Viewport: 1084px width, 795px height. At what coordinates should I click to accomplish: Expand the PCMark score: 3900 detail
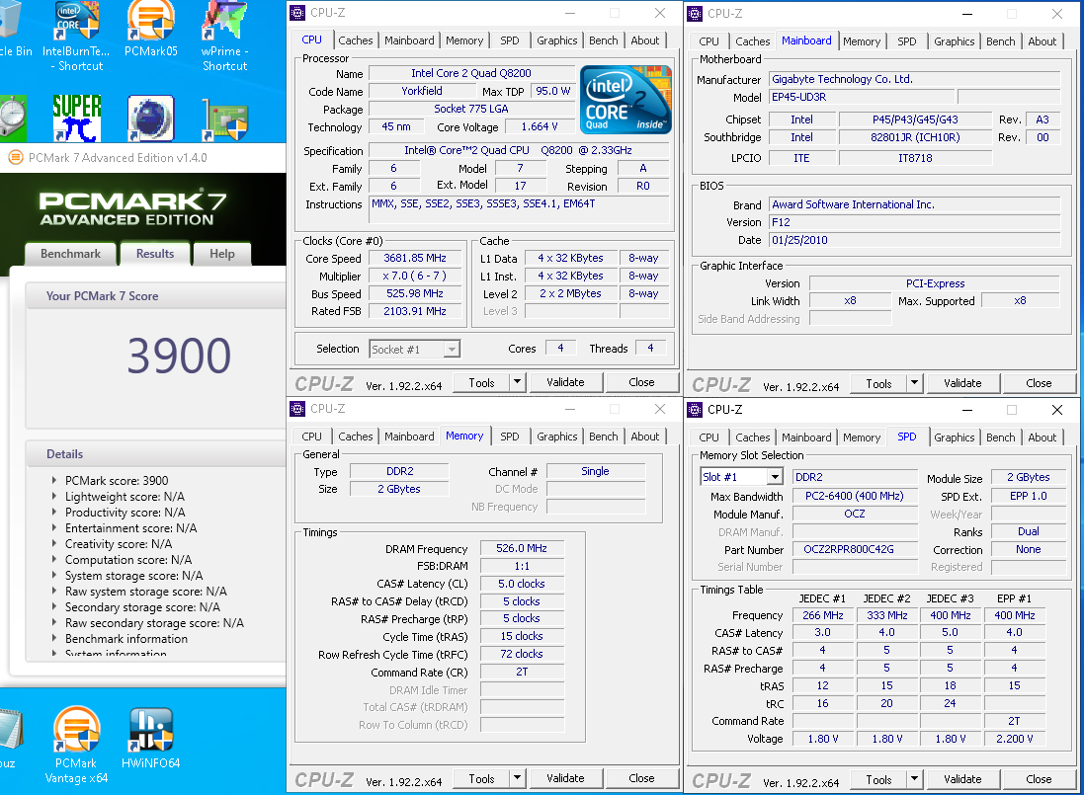pos(54,480)
